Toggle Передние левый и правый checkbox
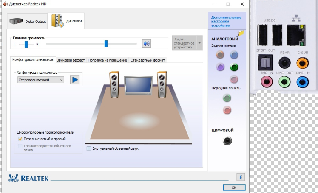Image resolution: width=318 pixels, height=193 pixels. point(20,139)
